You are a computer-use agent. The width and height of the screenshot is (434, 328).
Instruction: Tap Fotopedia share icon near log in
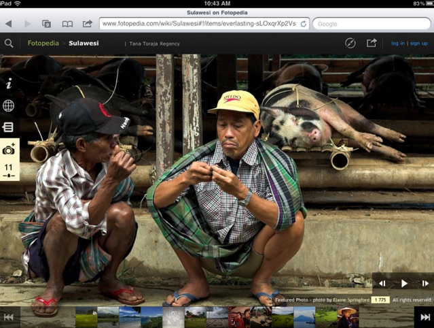(x=372, y=43)
